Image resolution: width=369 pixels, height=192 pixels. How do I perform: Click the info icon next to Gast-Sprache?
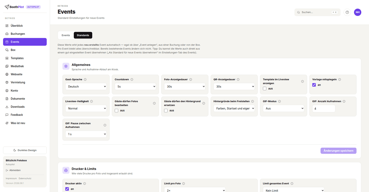85,80
